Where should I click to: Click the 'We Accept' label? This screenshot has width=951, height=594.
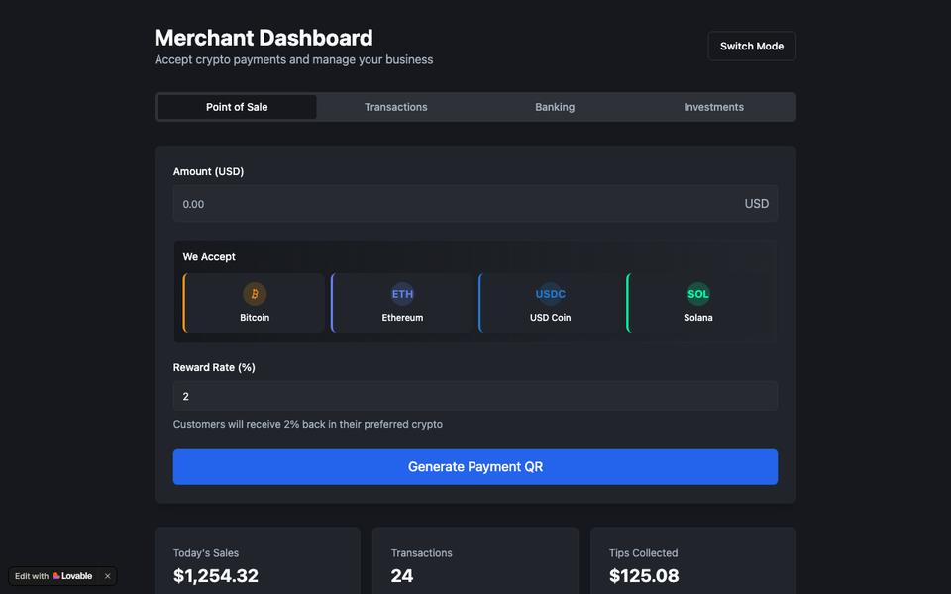tap(209, 257)
